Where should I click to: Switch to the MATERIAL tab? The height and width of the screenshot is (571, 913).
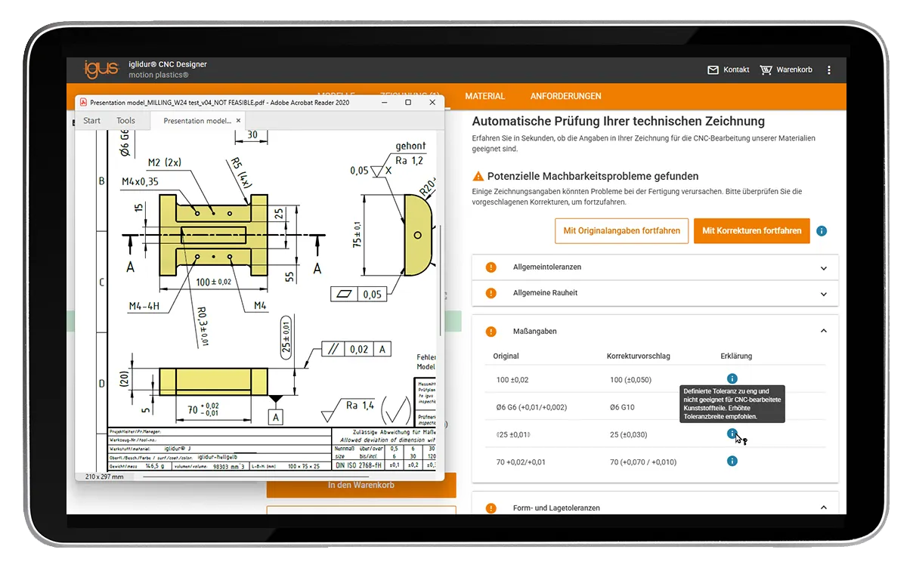484,97
